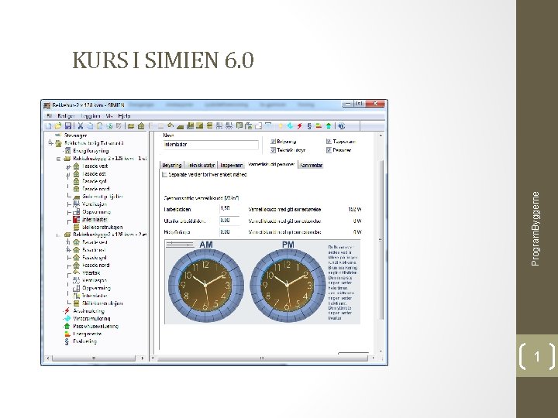Click the roof-shaped toolbar icon
558x418 pixels.
pyautogui.click(x=170, y=125)
